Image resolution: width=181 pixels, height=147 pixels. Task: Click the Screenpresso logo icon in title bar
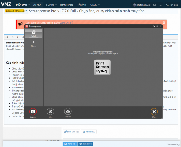coord(27,26)
